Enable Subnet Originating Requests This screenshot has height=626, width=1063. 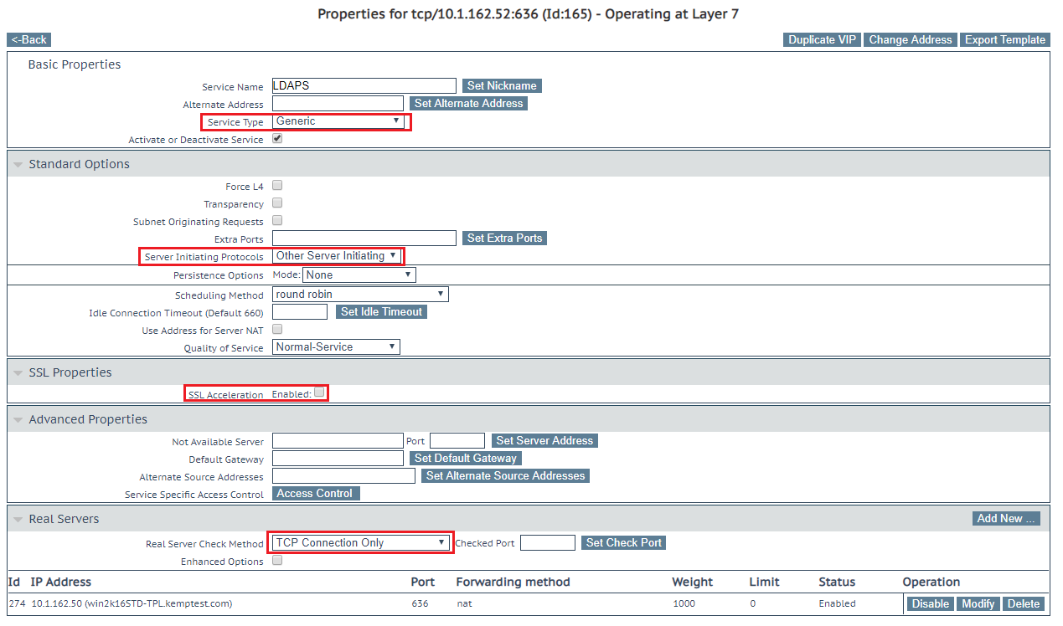coord(276,220)
